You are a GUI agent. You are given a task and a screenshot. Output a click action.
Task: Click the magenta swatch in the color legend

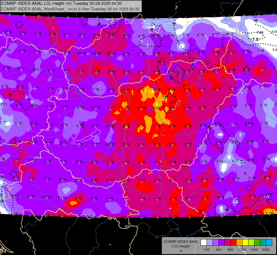(x=227, y=242)
